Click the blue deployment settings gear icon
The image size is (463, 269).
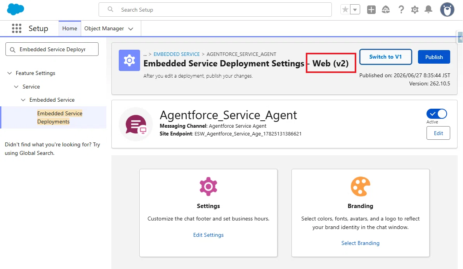129,60
